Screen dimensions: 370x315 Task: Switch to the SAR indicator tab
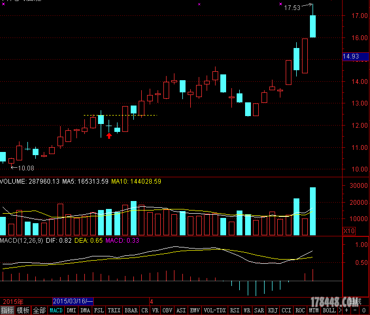click(x=259, y=310)
